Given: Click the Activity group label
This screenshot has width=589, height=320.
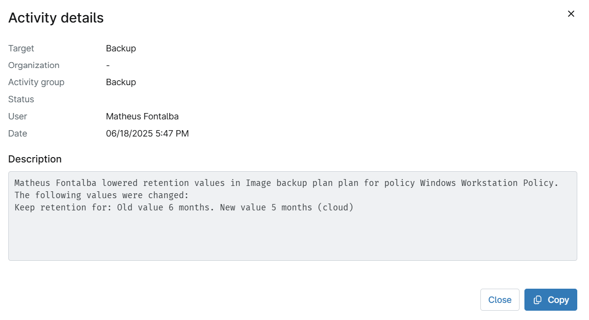Looking at the screenshot, I should point(36,82).
